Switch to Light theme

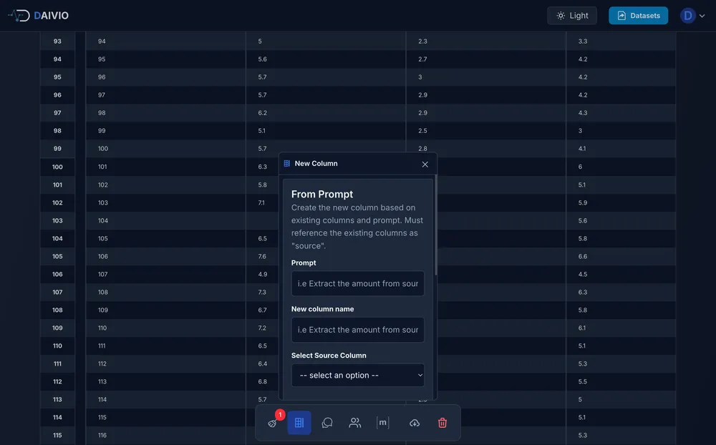click(571, 15)
